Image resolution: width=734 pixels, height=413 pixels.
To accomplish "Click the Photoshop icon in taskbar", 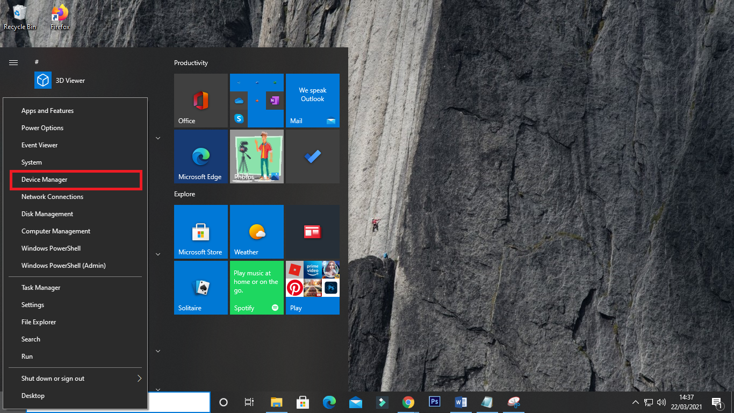I will 435,402.
